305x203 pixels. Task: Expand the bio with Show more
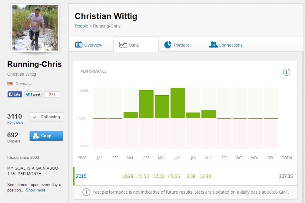(35, 190)
